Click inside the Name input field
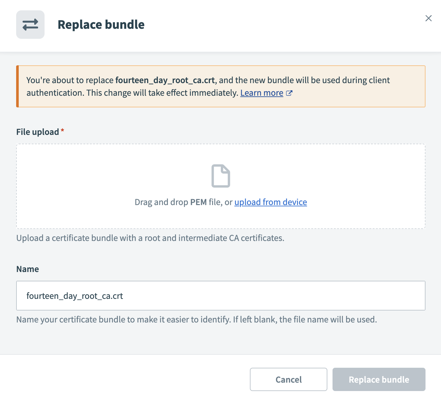The width and height of the screenshot is (441, 403). (221, 296)
